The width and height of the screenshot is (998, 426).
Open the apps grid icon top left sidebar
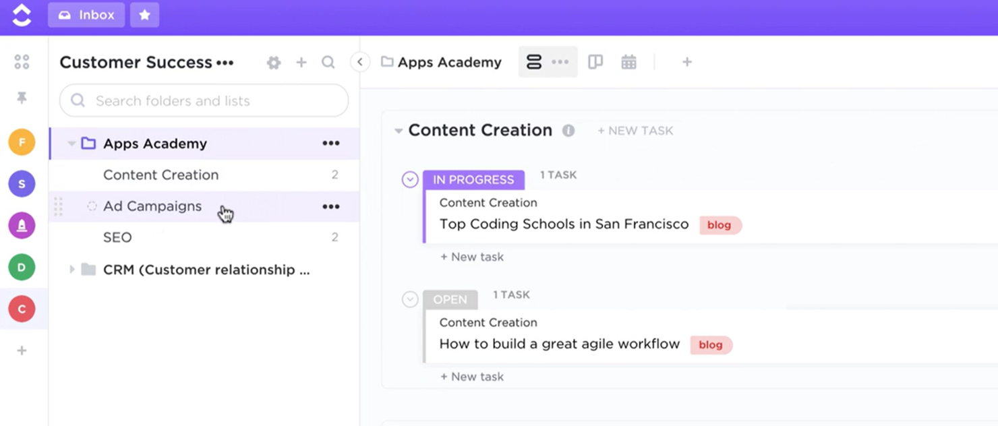21,61
